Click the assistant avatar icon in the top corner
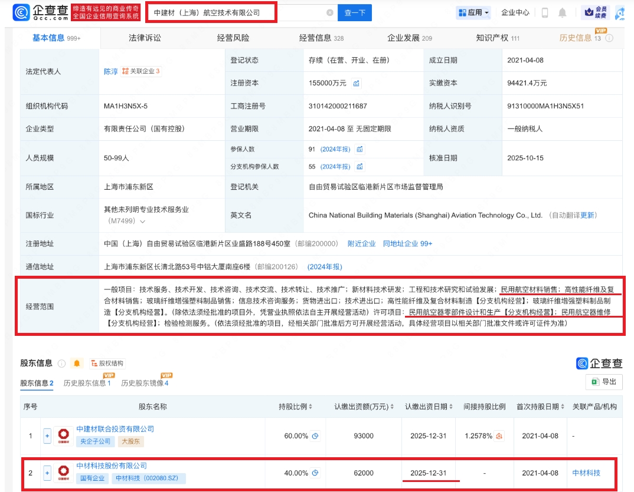 pos(620,13)
